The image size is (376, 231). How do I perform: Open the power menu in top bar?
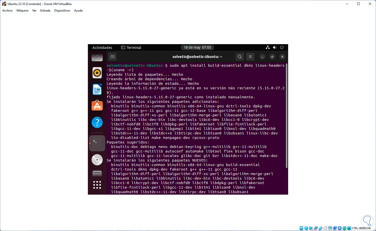coord(282,47)
